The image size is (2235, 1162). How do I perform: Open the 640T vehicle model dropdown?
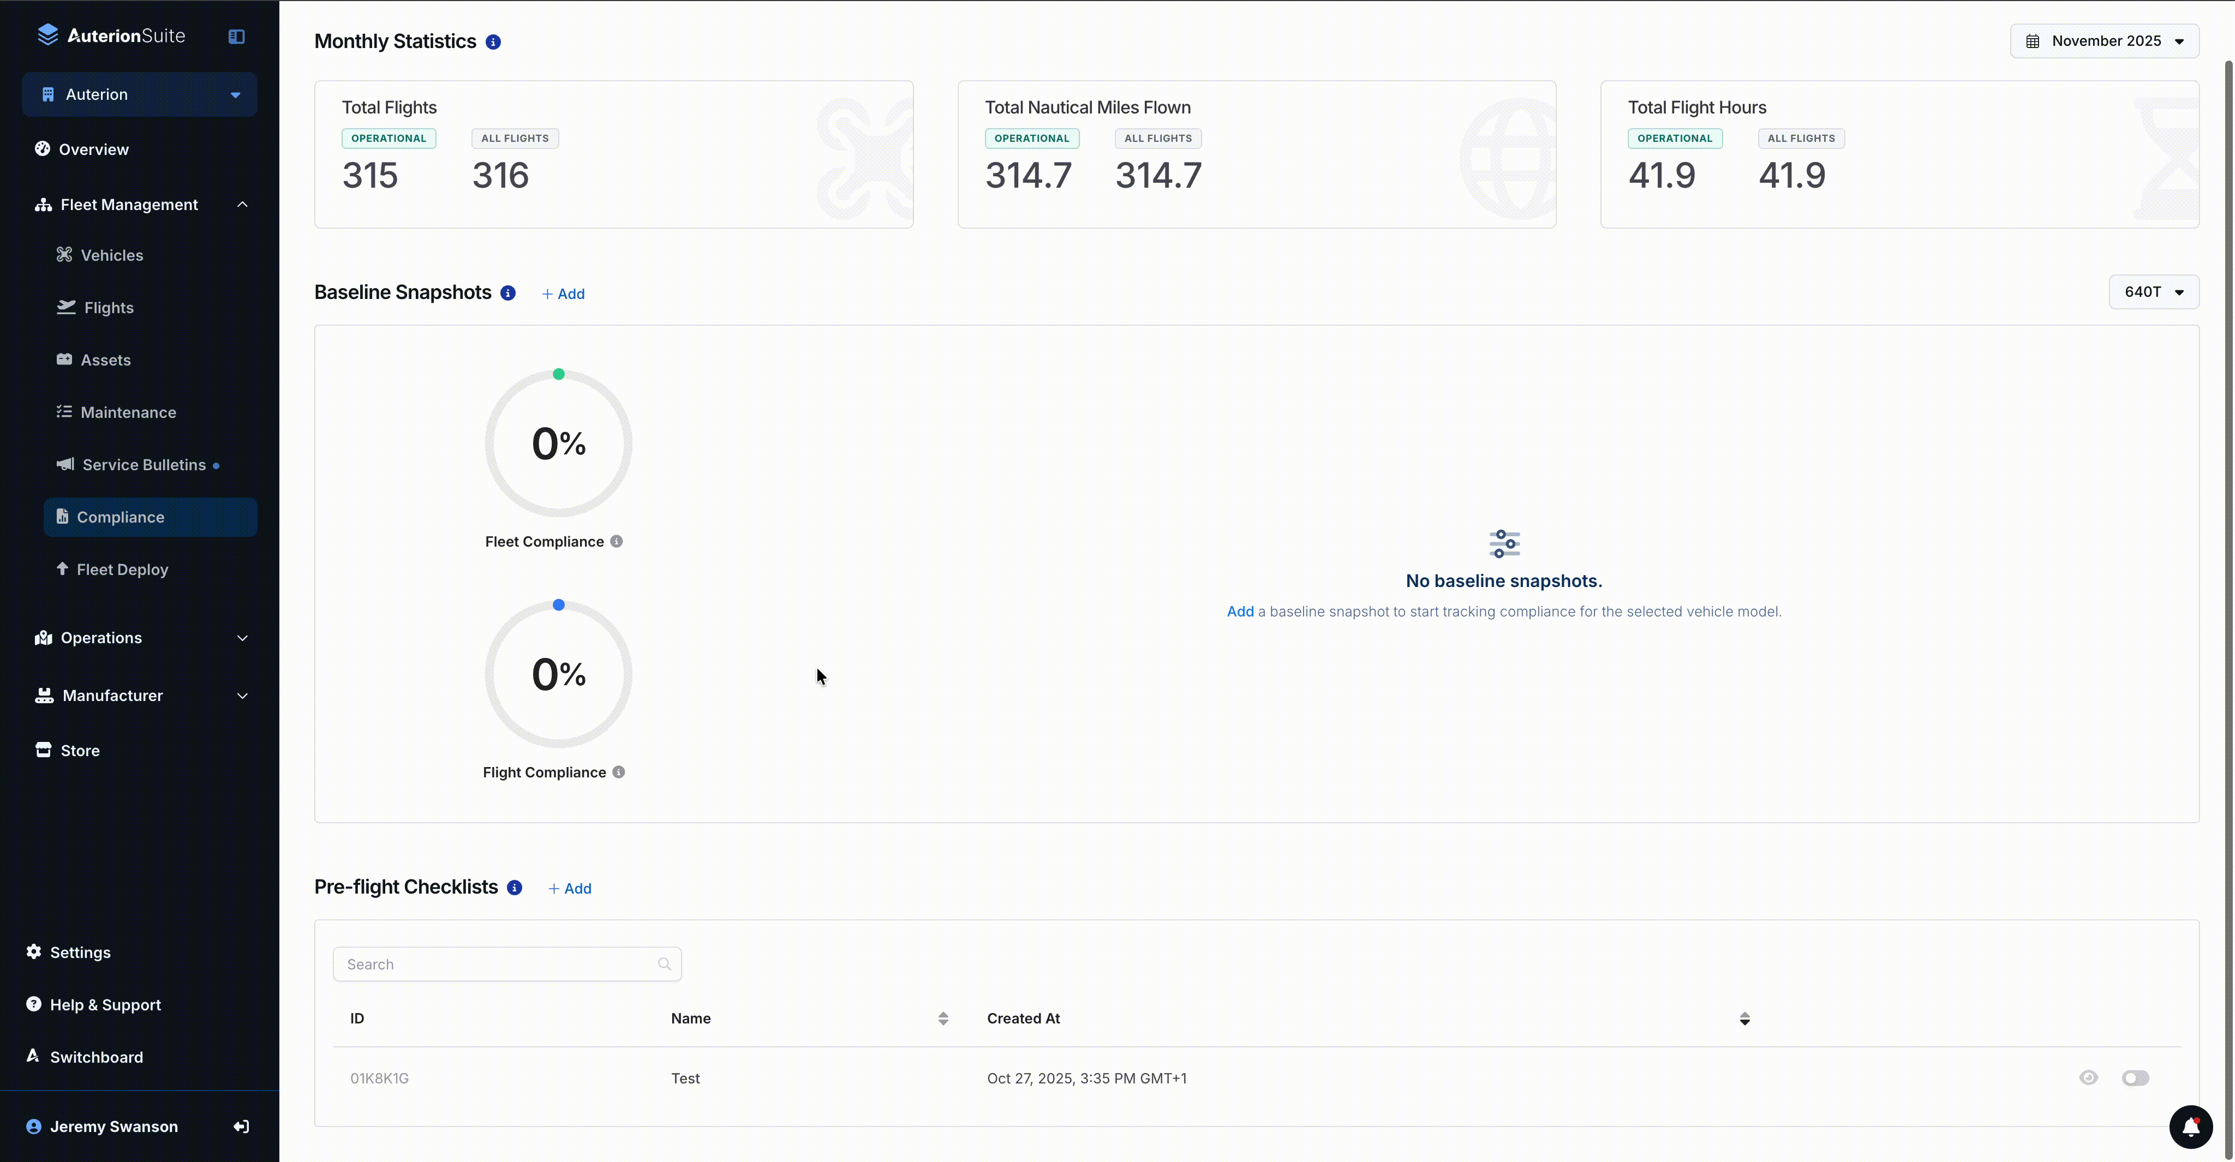pos(2154,292)
